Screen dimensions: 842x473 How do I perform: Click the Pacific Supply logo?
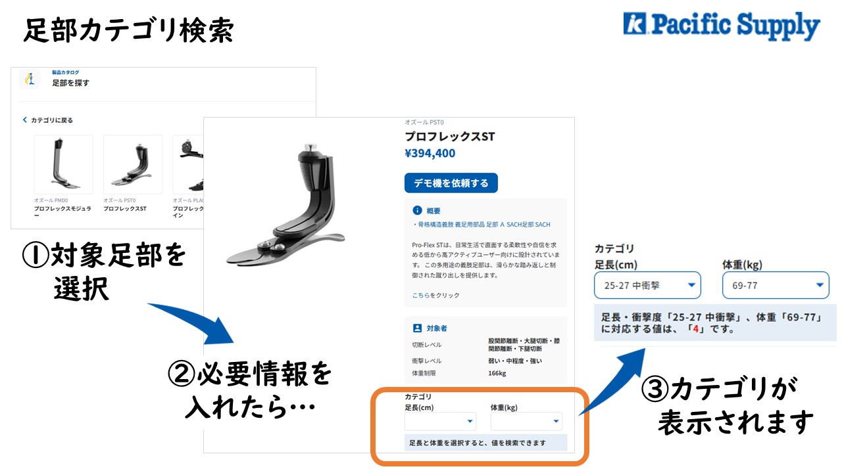(x=721, y=26)
